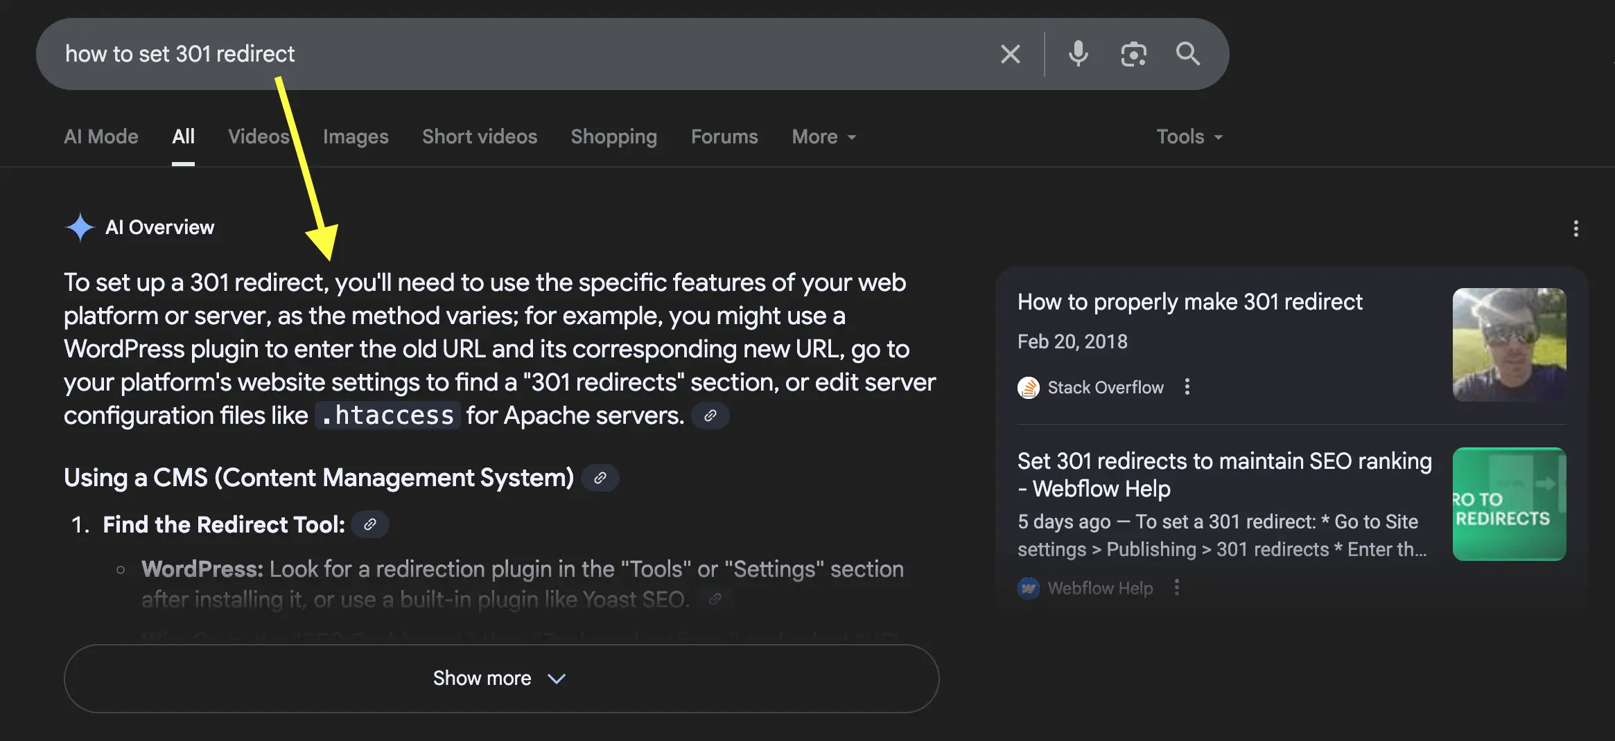The image size is (1615, 741).
Task: Click the magnifying glass search icon
Action: 1188,54
